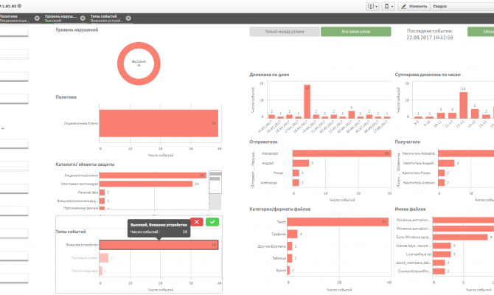Select the Лицензионные ключи catalog bar
This screenshot has width=494, height=295.
(x=153, y=176)
